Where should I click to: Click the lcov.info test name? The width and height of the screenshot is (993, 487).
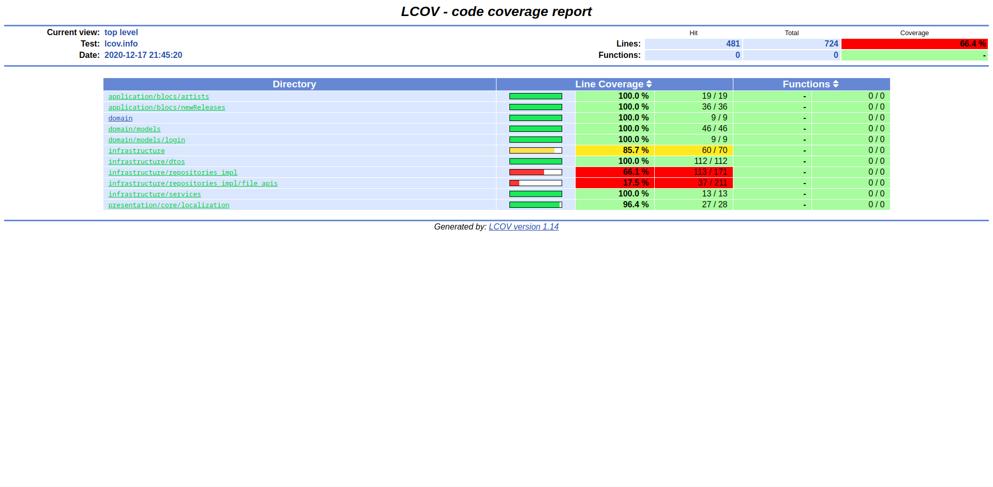(x=121, y=44)
